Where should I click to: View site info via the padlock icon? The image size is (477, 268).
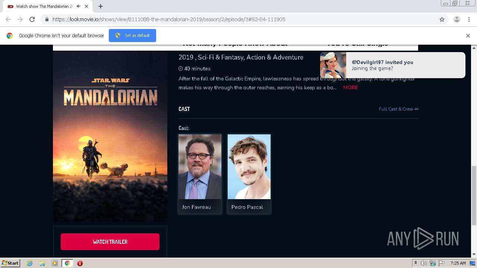47,19
